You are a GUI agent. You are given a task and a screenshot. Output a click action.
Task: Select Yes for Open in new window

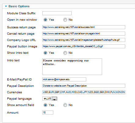[x=45, y=20]
